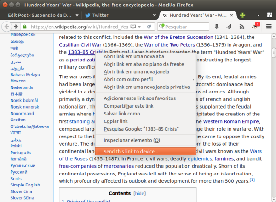Click the paper plane send icon
The image size is (276, 202).
[229, 27]
